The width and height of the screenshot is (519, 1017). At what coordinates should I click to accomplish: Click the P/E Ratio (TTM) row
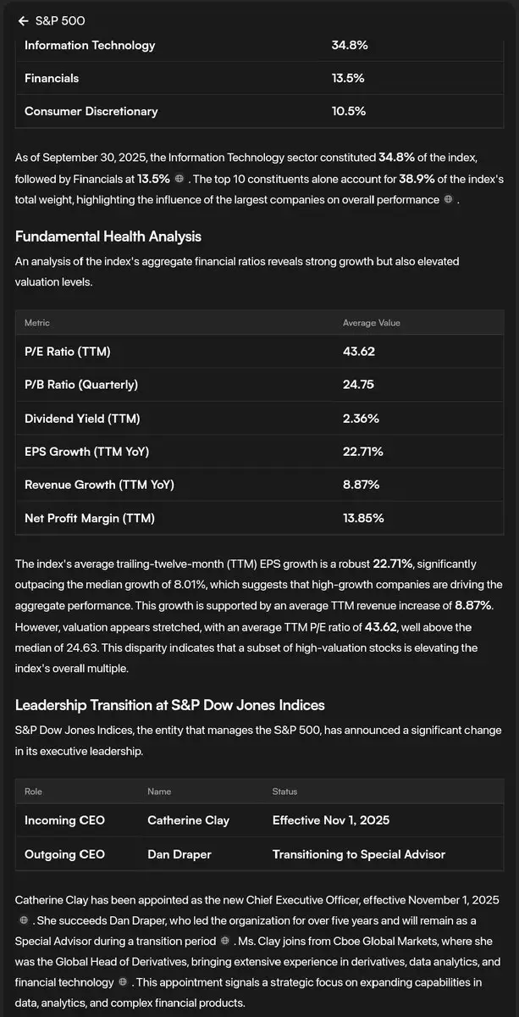click(x=259, y=352)
